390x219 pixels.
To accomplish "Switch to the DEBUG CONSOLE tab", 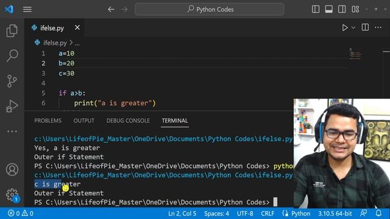I will 128,120.
